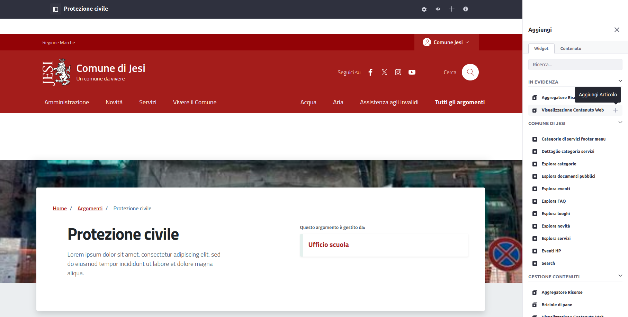628x317 pixels.
Task: Collapse the IN EVIDENZA section
Action: coord(620,81)
